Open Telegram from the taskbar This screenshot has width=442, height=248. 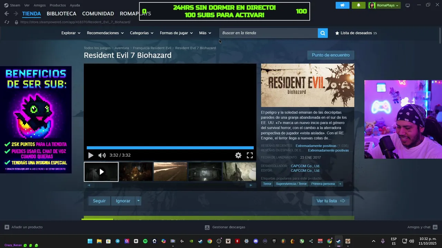pyautogui.click(x=117, y=241)
